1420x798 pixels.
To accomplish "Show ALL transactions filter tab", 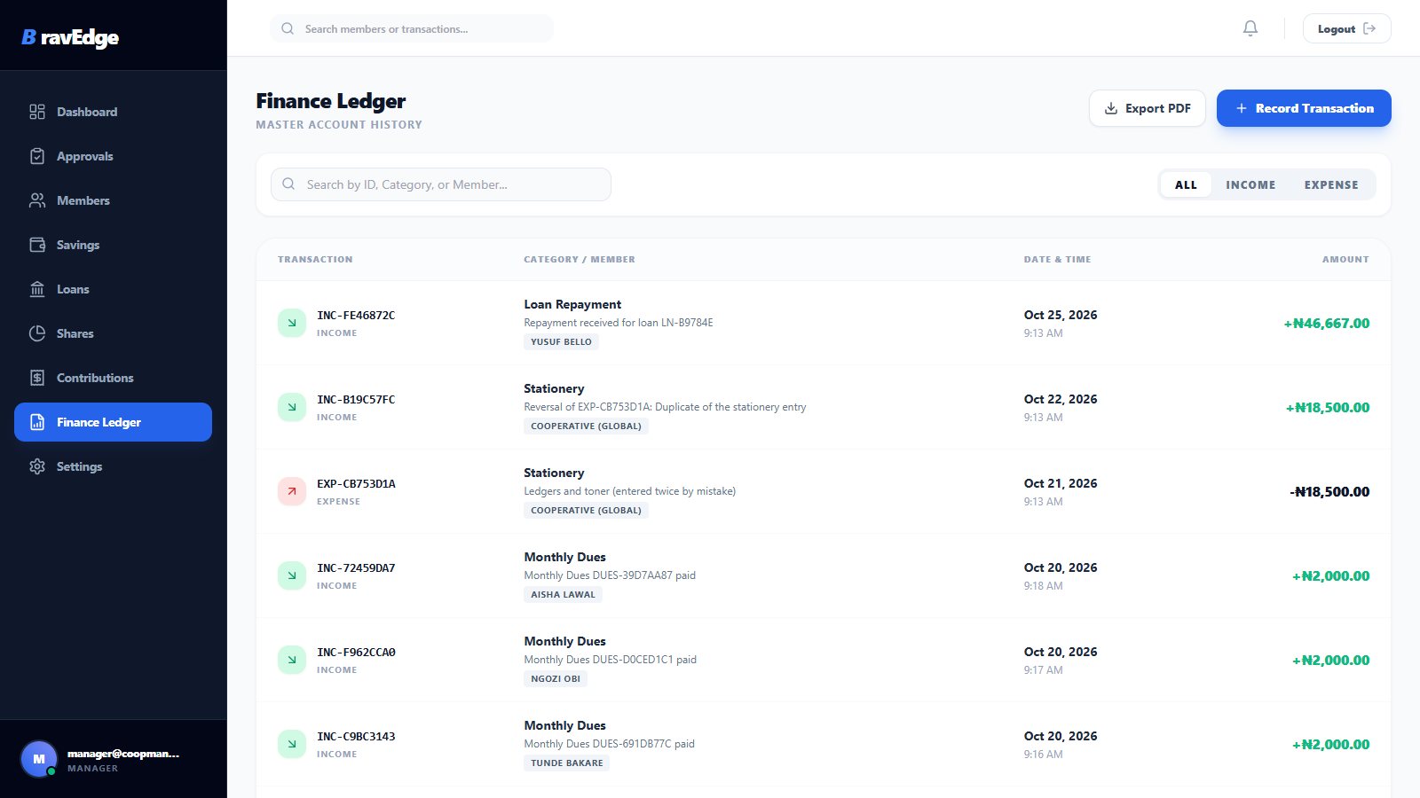I will coord(1186,184).
